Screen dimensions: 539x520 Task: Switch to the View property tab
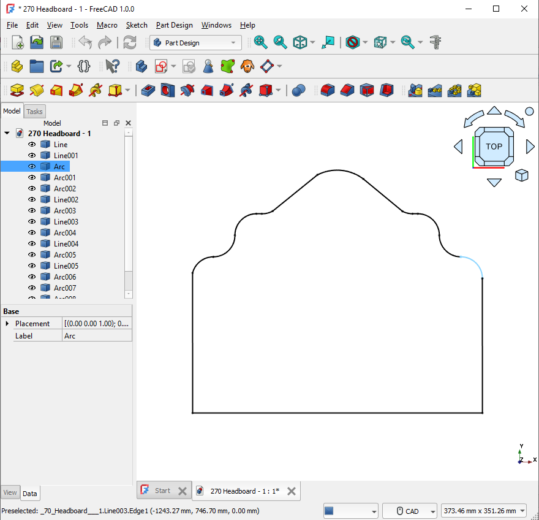[x=10, y=493]
